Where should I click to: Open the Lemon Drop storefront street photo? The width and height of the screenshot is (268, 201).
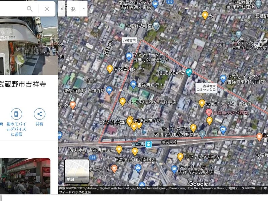[29, 46]
